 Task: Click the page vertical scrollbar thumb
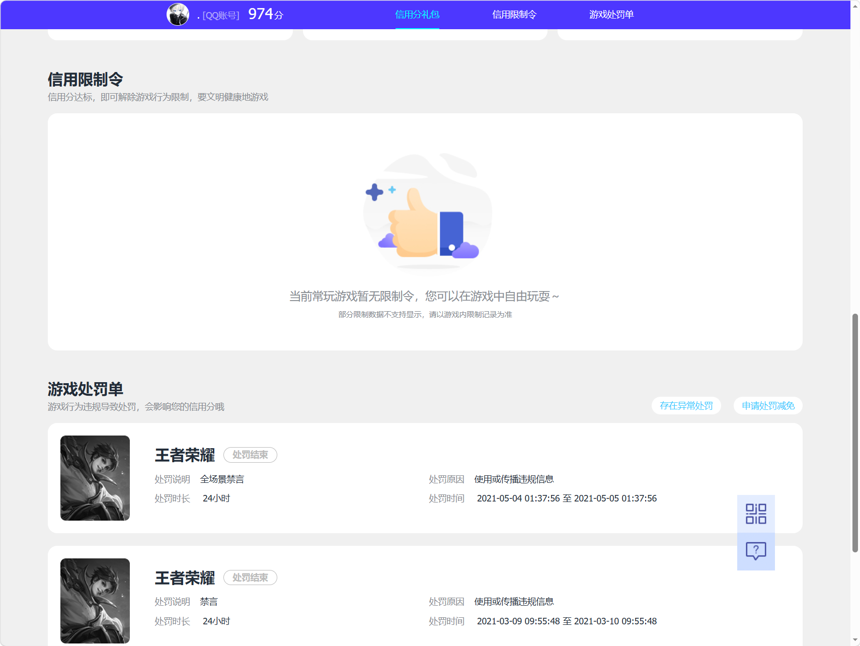click(x=855, y=433)
